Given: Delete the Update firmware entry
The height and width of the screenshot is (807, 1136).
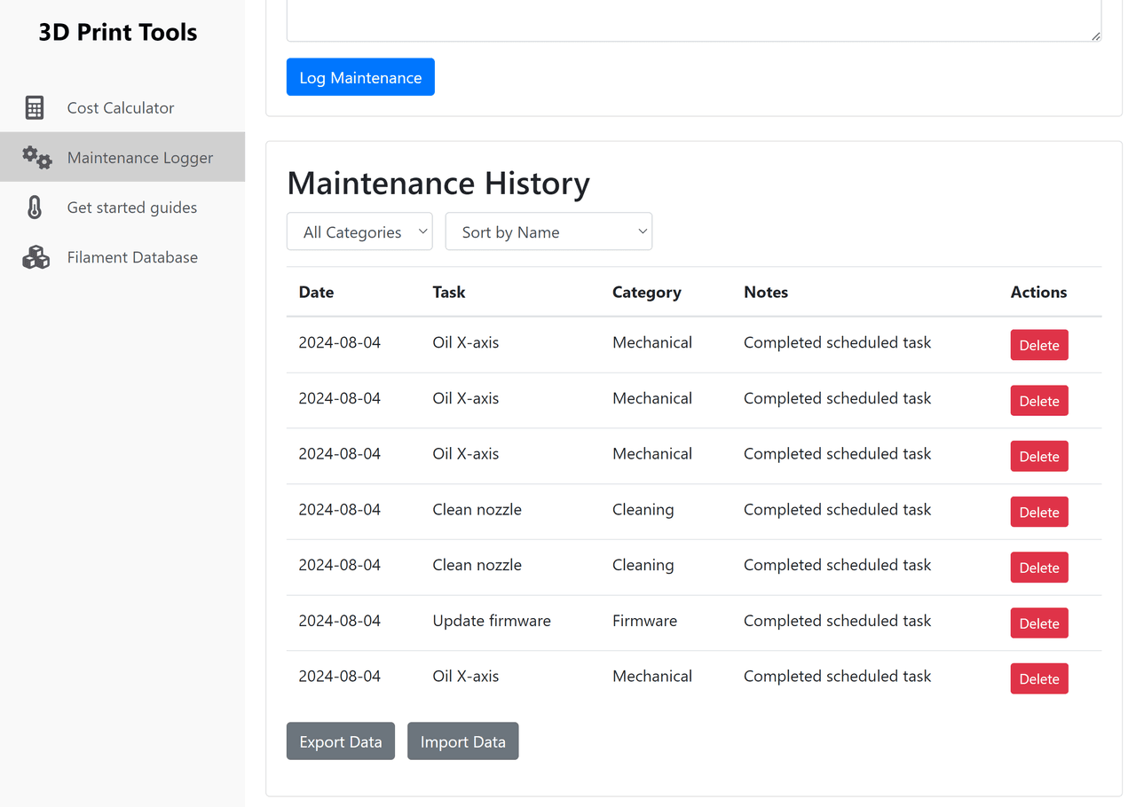Looking at the screenshot, I should [x=1038, y=623].
